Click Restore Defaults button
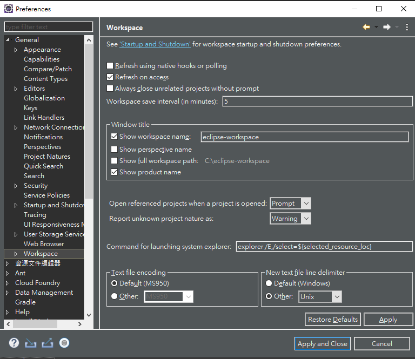Screen dimensions: 415x359 click(x=333, y=320)
